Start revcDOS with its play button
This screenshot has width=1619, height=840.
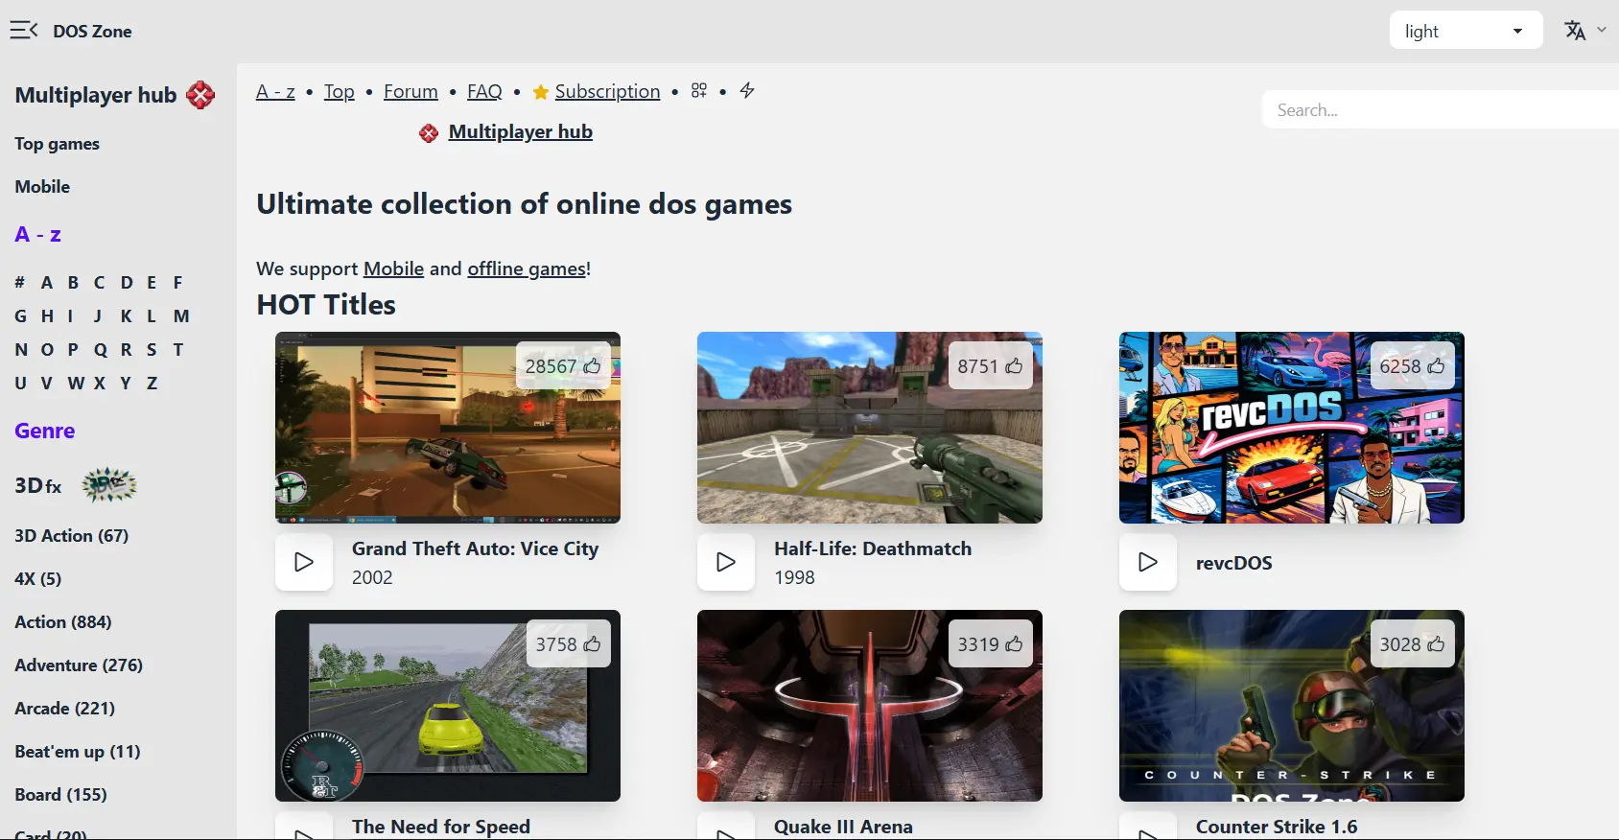pos(1148,562)
